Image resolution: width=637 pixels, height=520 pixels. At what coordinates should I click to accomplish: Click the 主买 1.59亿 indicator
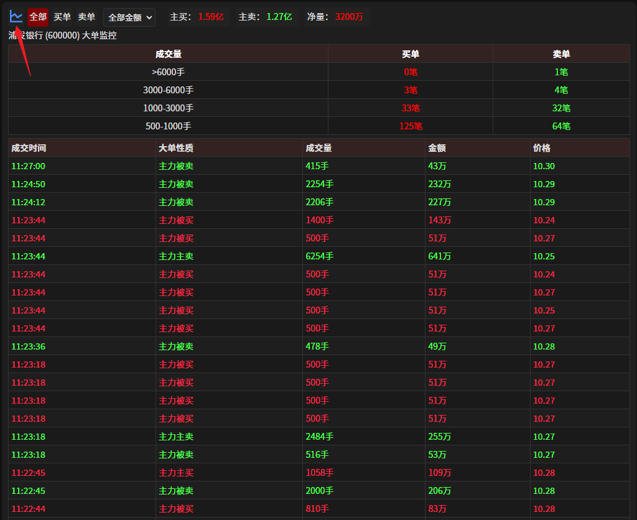pyautogui.click(x=197, y=17)
